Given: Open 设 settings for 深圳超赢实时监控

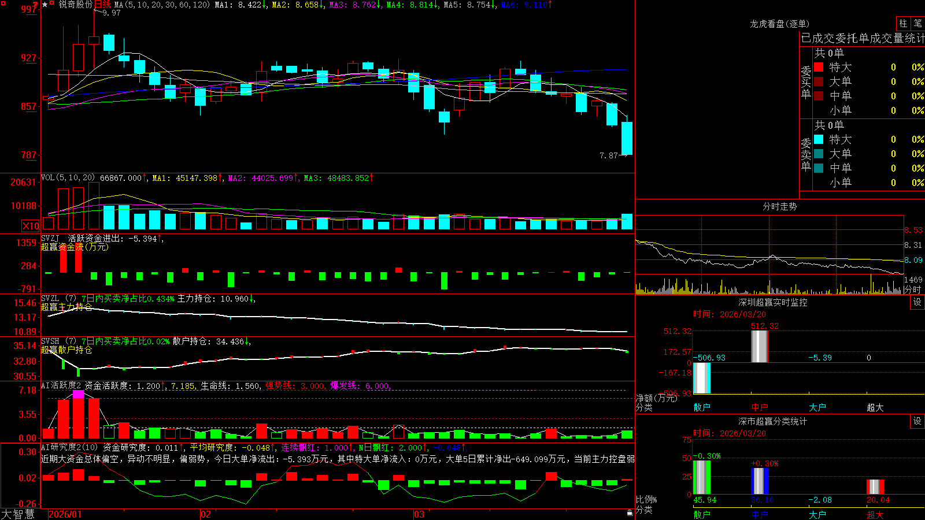Looking at the screenshot, I should (917, 302).
